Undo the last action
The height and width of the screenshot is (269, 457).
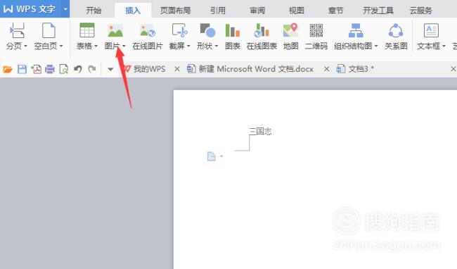pyautogui.click(x=77, y=69)
